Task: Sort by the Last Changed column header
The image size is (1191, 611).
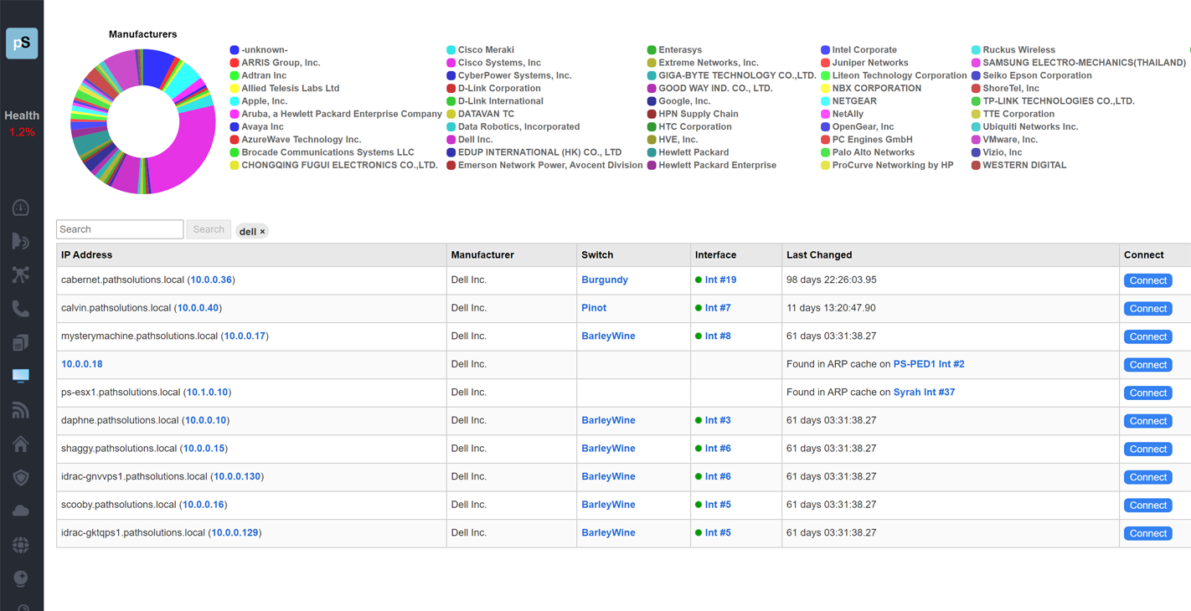Action: click(x=818, y=255)
